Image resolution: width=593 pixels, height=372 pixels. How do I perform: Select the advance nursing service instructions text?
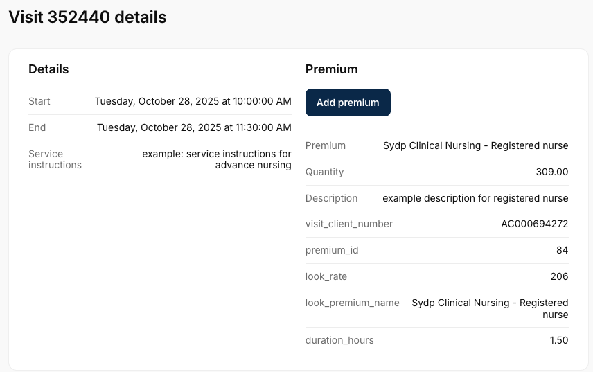[x=217, y=159]
